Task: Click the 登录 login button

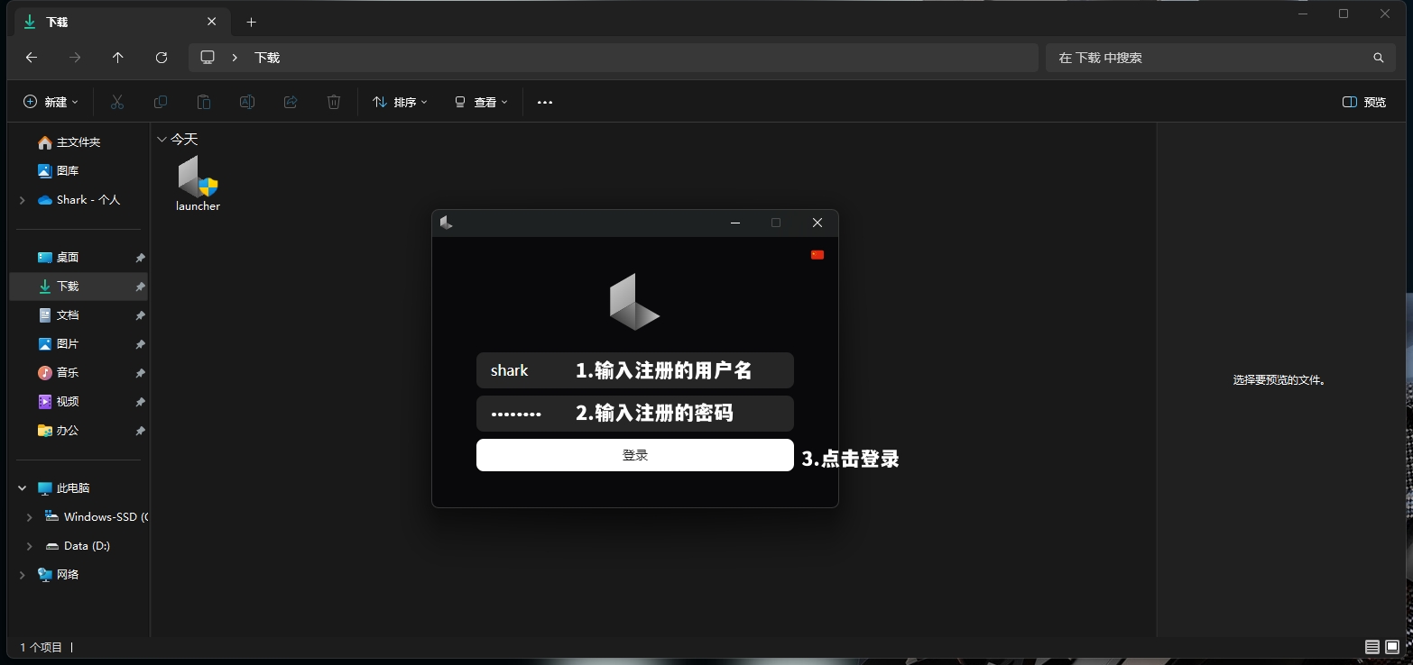Action: pyautogui.click(x=634, y=455)
